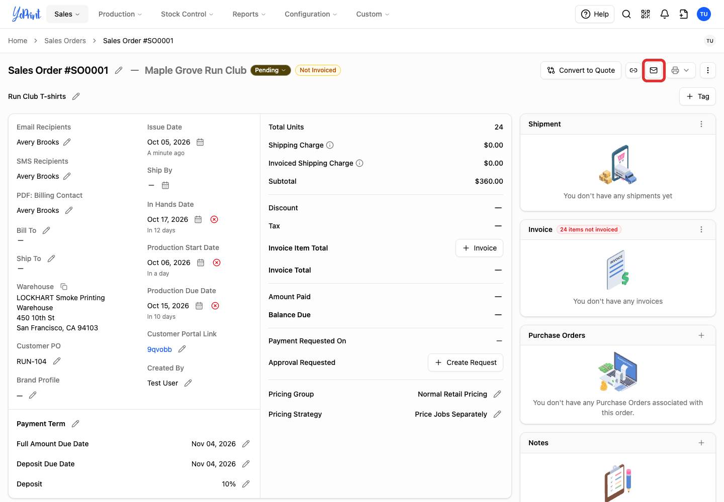This screenshot has height=502, width=724.
Task: Open the order's more actions menu
Action: click(708, 70)
